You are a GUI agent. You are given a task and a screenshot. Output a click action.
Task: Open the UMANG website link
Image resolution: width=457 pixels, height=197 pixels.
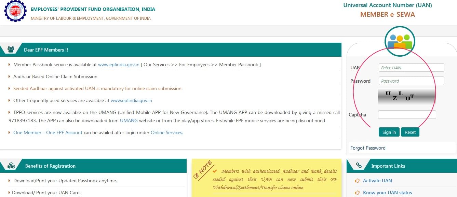[x=129, y=120]
